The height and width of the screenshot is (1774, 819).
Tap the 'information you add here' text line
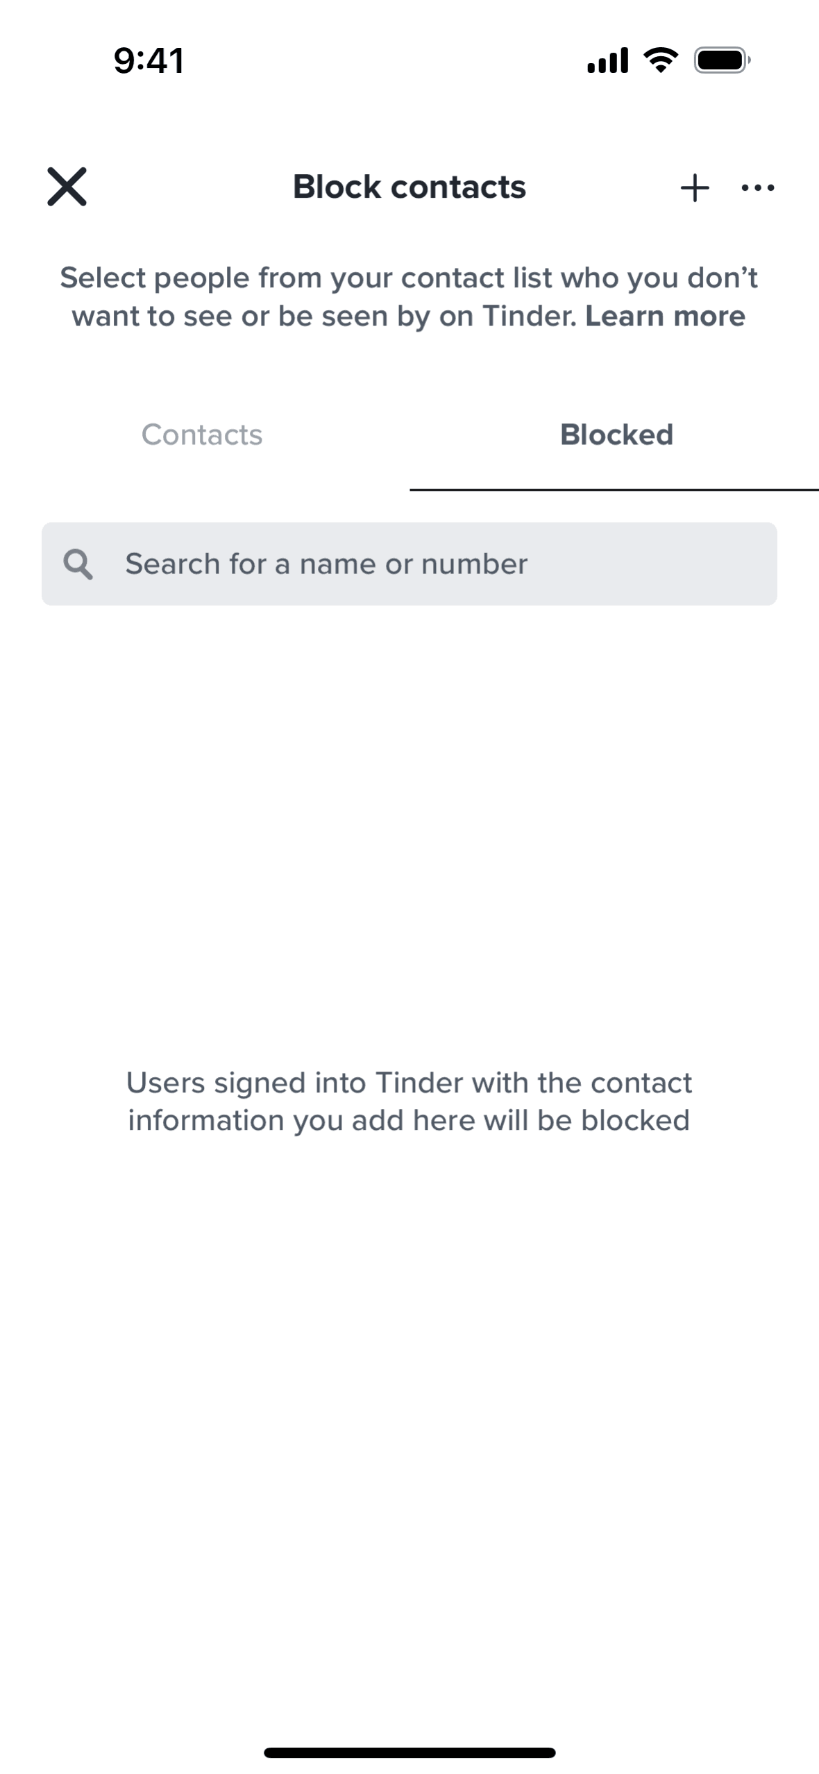(409, 1120)
